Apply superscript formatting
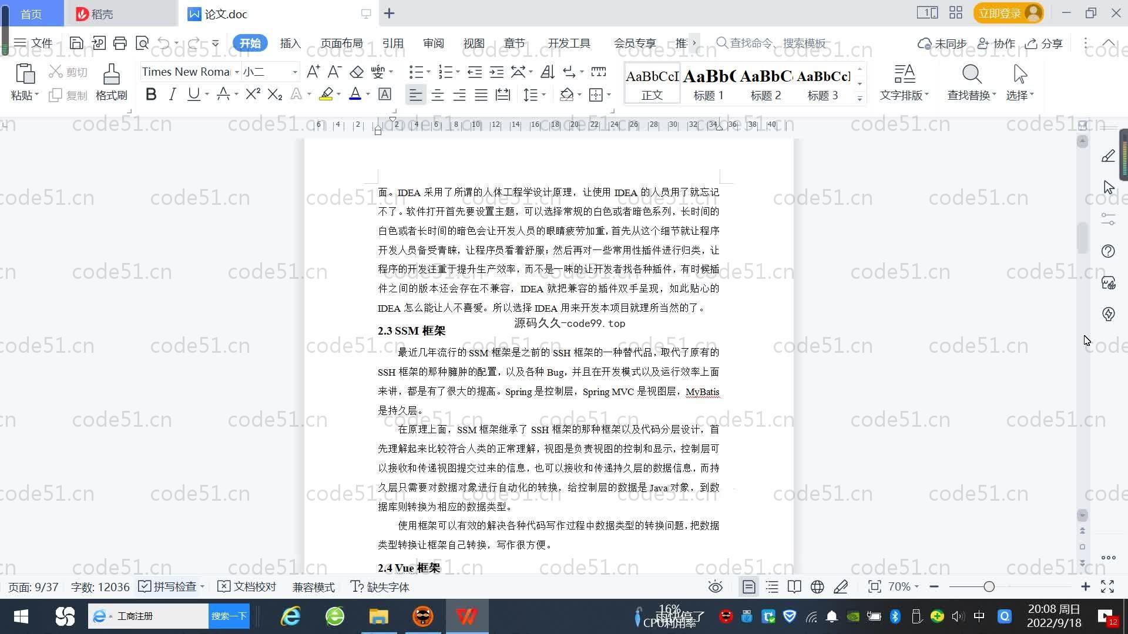This screenshot has height=634, width=1128. (253, 94)
